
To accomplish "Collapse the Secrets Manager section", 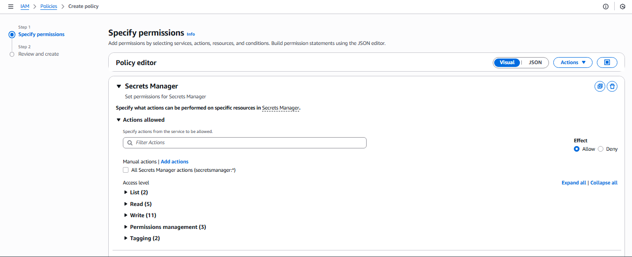I will (x=119, y=86).
